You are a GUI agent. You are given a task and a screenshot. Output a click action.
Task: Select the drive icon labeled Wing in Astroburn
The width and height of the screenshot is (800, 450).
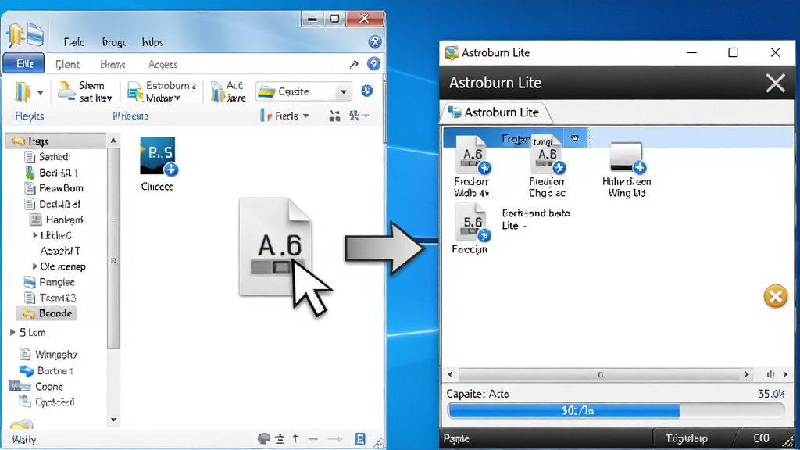[627, 157]
